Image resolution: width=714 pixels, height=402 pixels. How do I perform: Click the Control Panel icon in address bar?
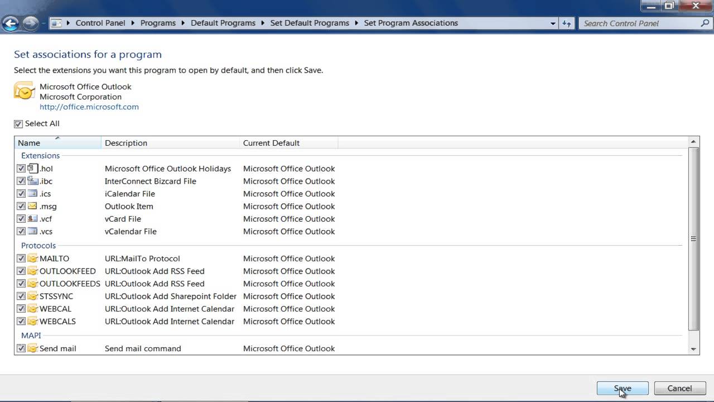coord(56,23)
